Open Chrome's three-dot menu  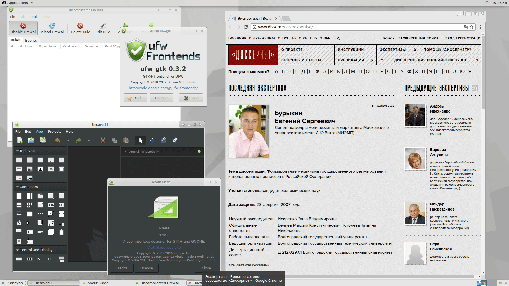[x=480, y=27]
